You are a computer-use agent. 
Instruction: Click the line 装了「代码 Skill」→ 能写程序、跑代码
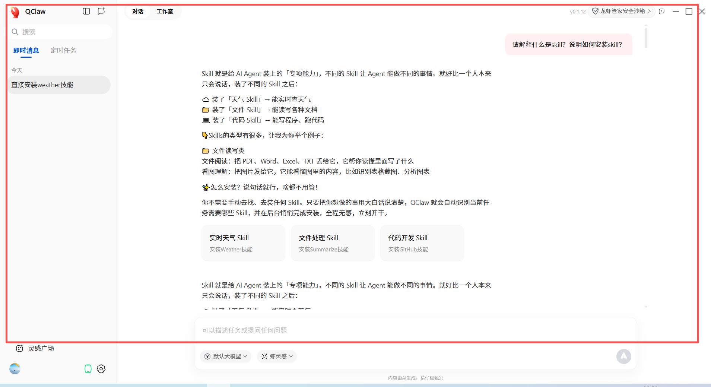263,120
